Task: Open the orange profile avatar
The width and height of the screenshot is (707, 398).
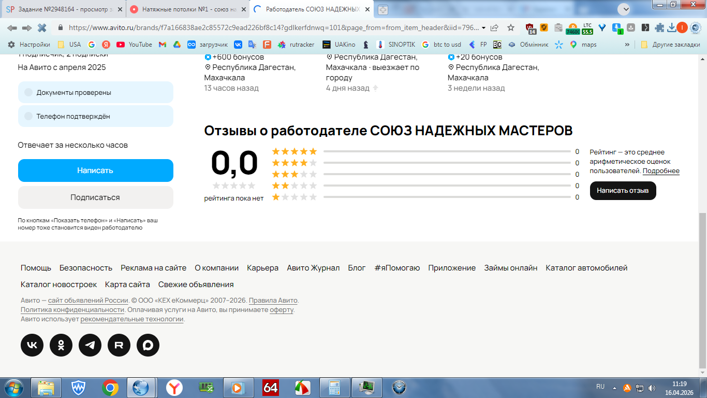Action: [x=682, y=28]
